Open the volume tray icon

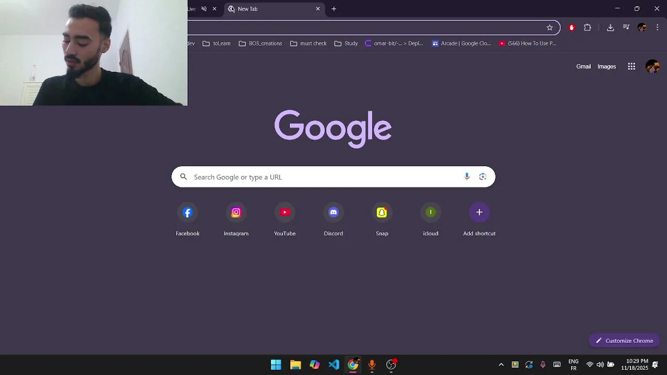(x=600, y=365)
